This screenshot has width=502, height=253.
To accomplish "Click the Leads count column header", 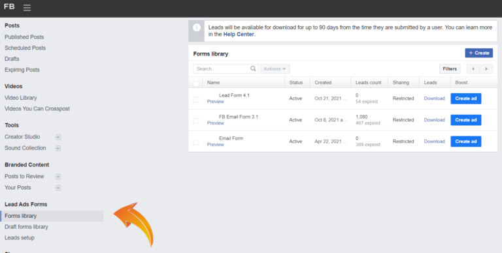I will point(368,82).
